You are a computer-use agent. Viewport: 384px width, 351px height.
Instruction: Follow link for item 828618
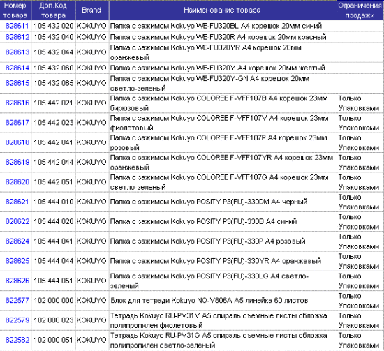point(17,142)
